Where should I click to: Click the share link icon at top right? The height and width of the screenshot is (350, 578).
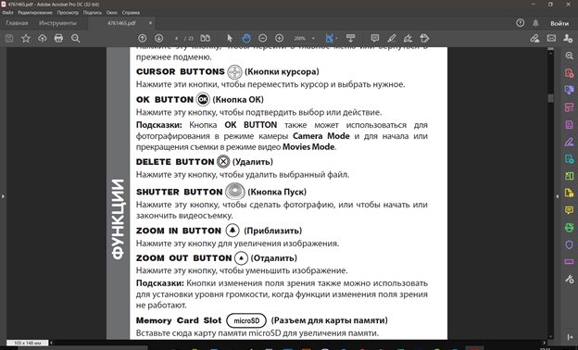(534, 38)
